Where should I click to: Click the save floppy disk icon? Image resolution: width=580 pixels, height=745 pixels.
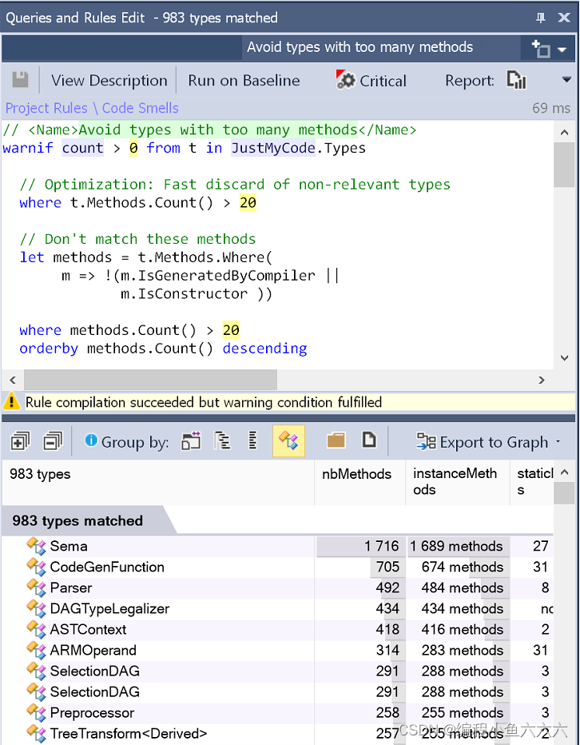(20, 80)
